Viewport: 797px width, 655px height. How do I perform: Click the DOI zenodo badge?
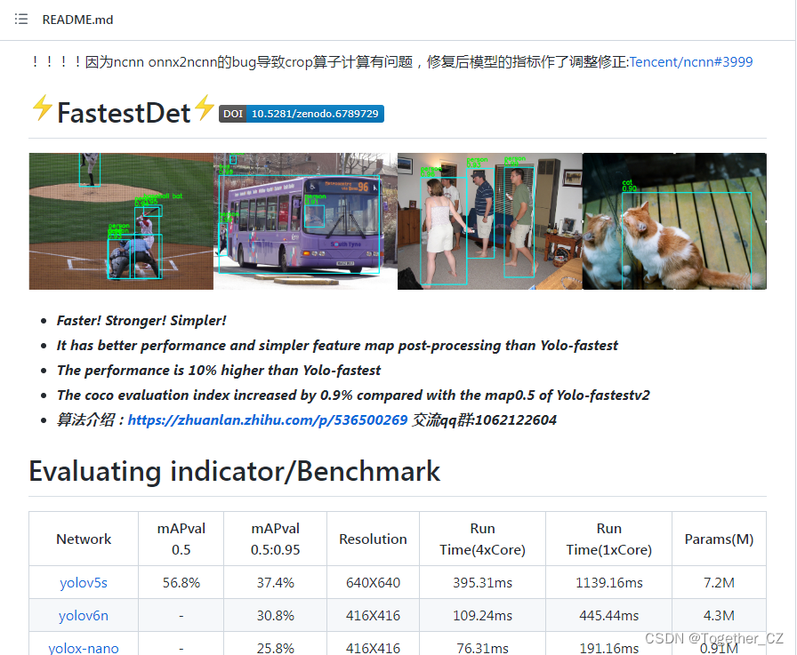tap(302, 114)
